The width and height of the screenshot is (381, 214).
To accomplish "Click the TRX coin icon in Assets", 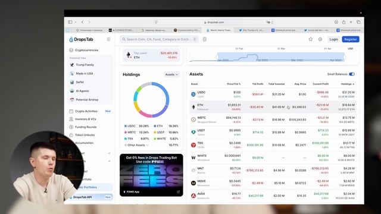I will tap(193, 145).
